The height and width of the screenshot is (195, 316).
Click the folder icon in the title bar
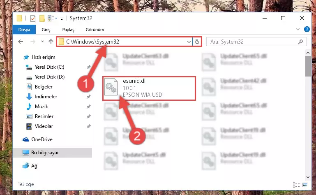pyautogui.click(x=20, y=19)
